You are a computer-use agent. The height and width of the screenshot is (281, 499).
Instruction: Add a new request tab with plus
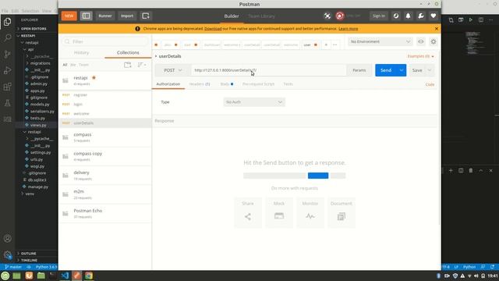point(326,45)
